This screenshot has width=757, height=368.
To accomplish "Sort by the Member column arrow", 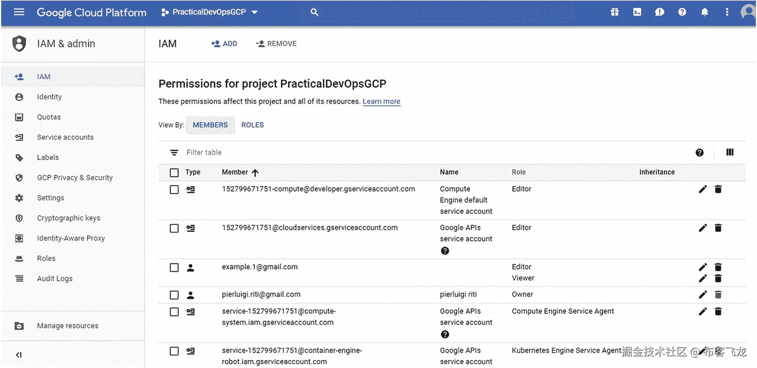I will click(255, 173).
